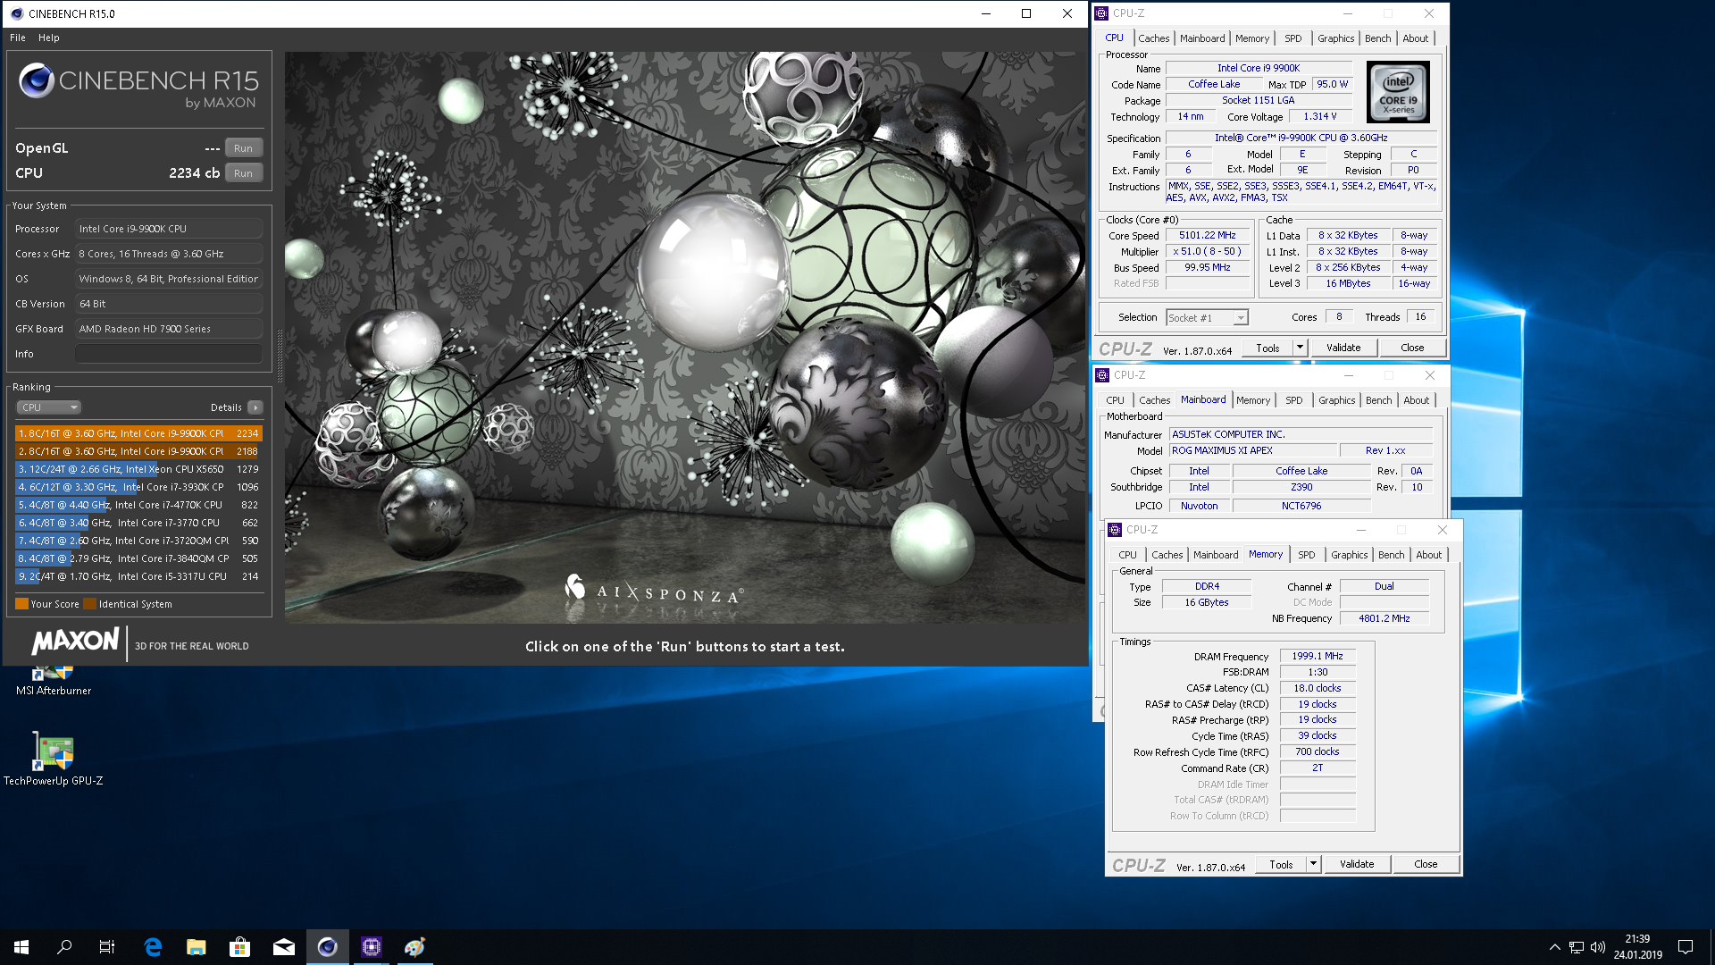Click the MAXON logo

point(76,642)
